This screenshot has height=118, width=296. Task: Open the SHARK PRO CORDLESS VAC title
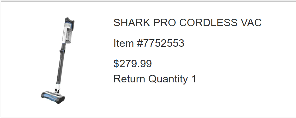pos(188,23)
